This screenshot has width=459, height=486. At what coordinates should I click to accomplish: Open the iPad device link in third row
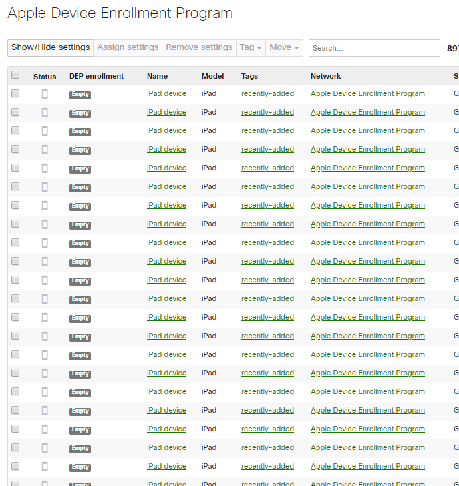tap(166, 130)
